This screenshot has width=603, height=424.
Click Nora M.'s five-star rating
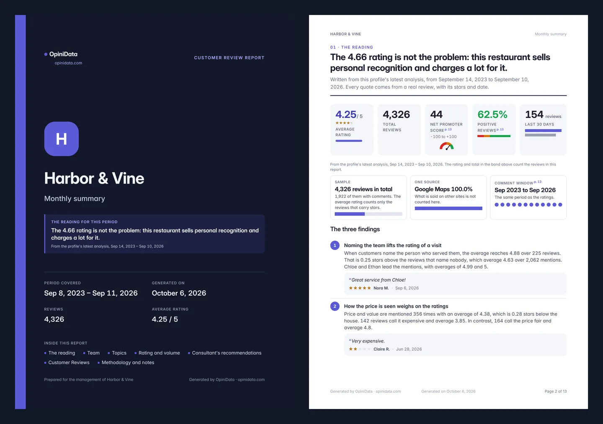tap(360, 288)
